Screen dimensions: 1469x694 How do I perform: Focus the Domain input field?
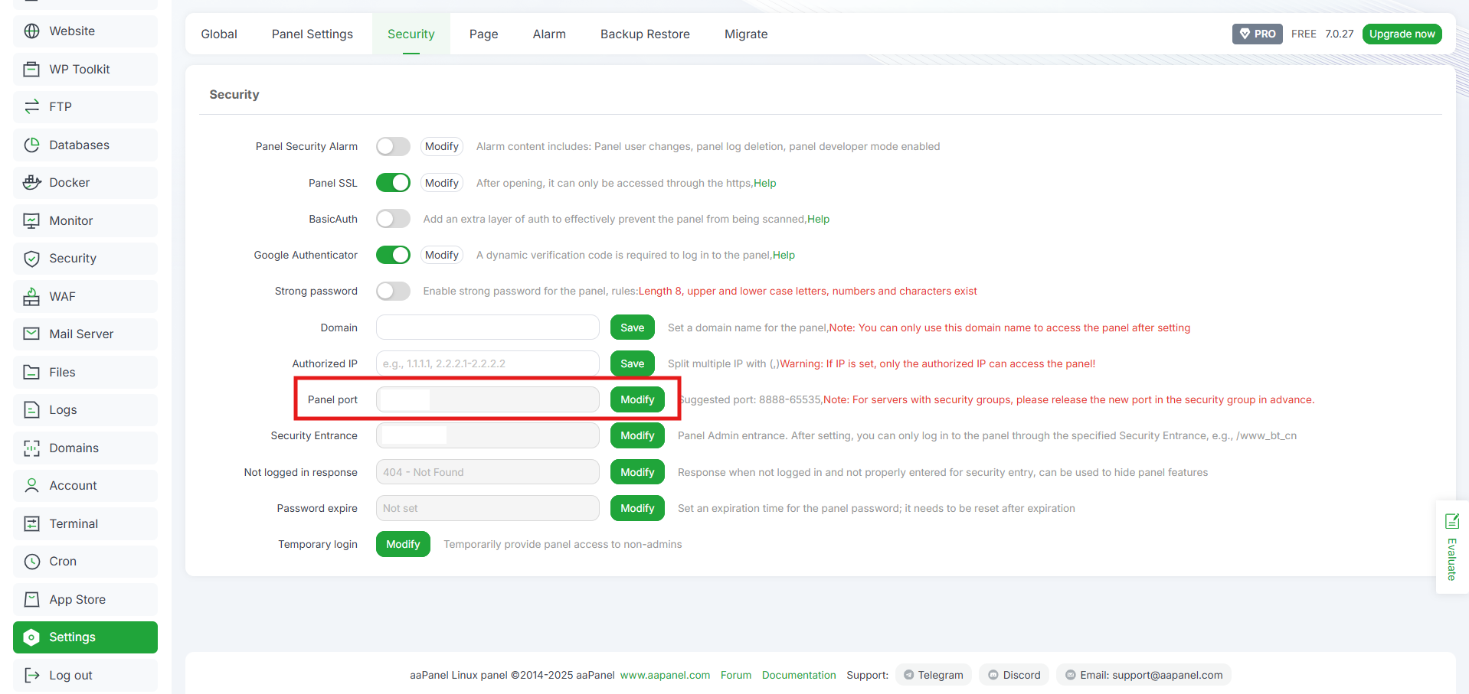[488, 327]
